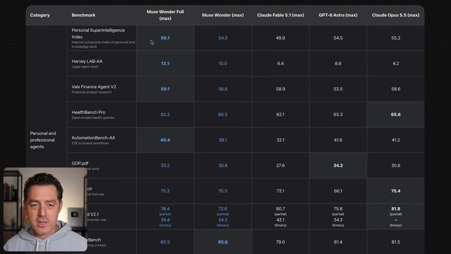
Task: Select the 53.5 Vals Finance Agent score
Action: click(x=338, y=89)
